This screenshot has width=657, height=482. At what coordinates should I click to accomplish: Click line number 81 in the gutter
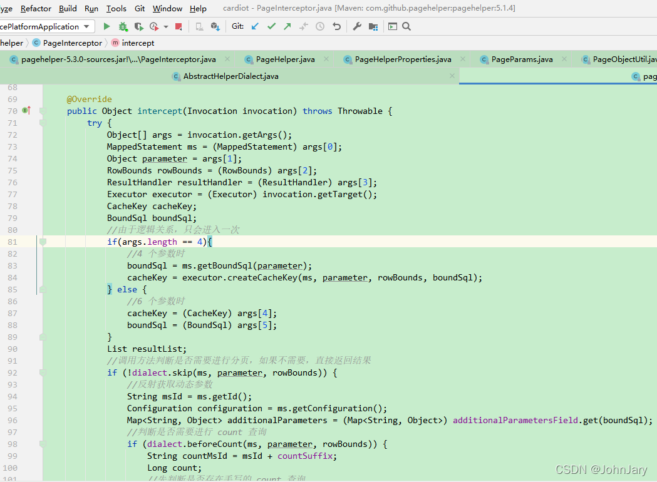coord(13,242)
